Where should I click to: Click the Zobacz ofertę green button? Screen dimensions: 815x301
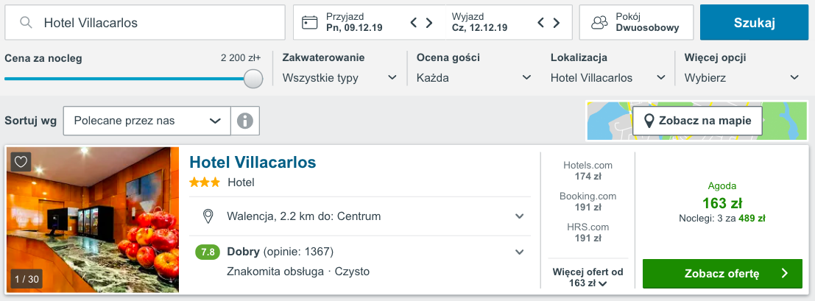pyautogui.click(x=722, y=274)
